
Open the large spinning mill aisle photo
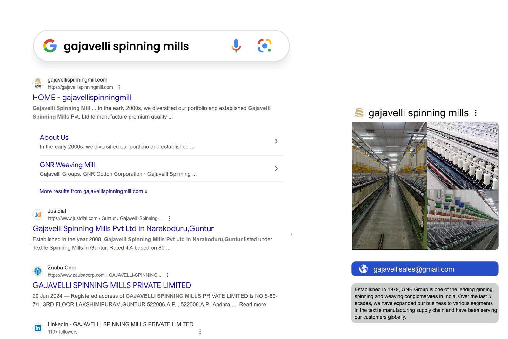(389, 186)
